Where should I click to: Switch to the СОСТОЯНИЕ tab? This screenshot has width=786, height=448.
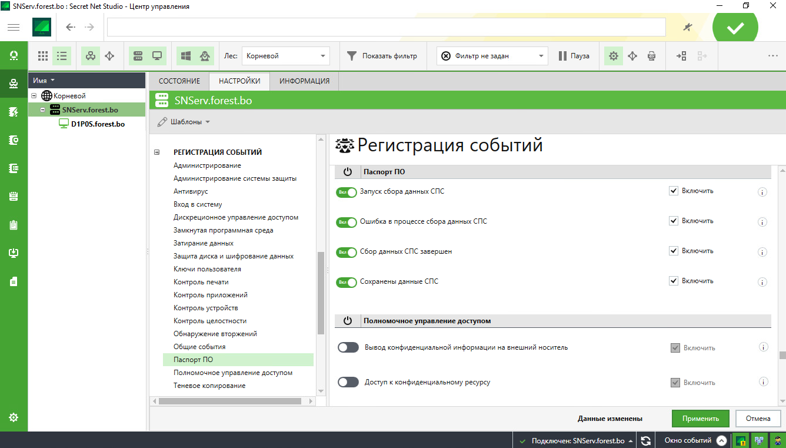[179, 81]
